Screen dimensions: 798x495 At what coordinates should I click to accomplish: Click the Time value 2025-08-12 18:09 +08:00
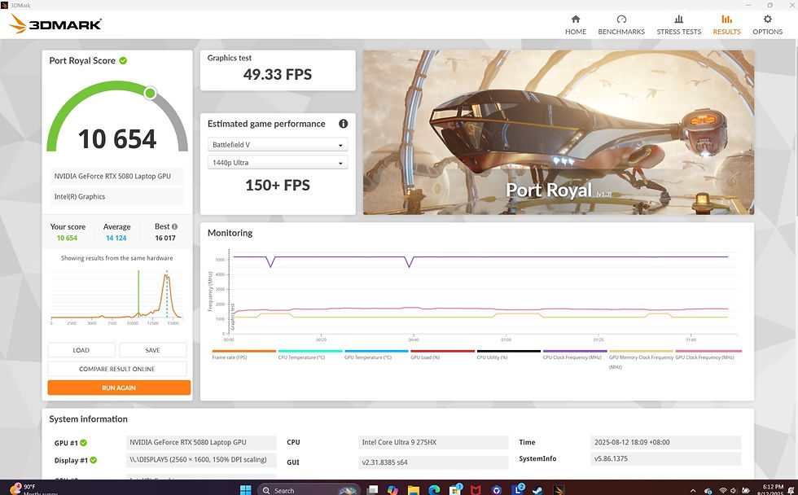pyautogui.click(x=666, y=442)
